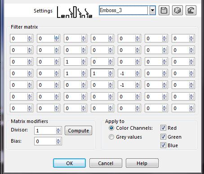The width and height of the screenshot is (204, 174).
Task: Confirm with the OK button
Action: pos(69,163)
